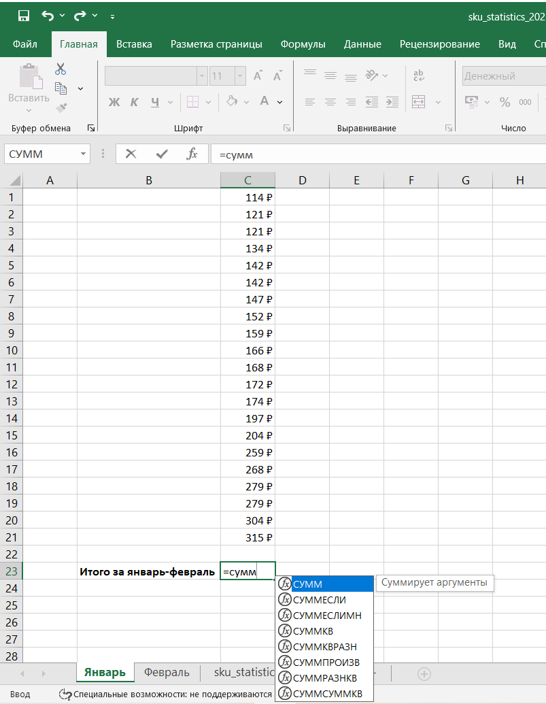Cancel formula entry with the X icon
Viewport: 546px width, 704px height.
(131, 154)
